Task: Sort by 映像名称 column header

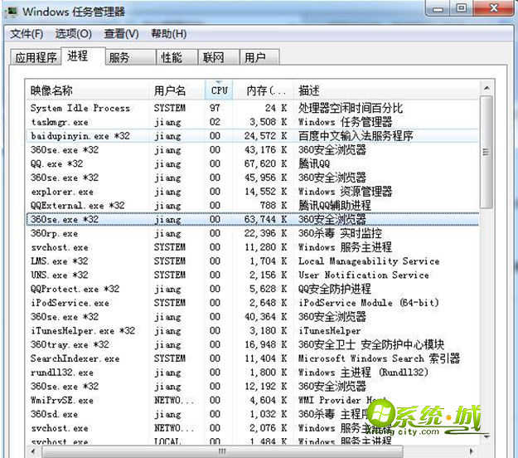Action: coord(87,90)
